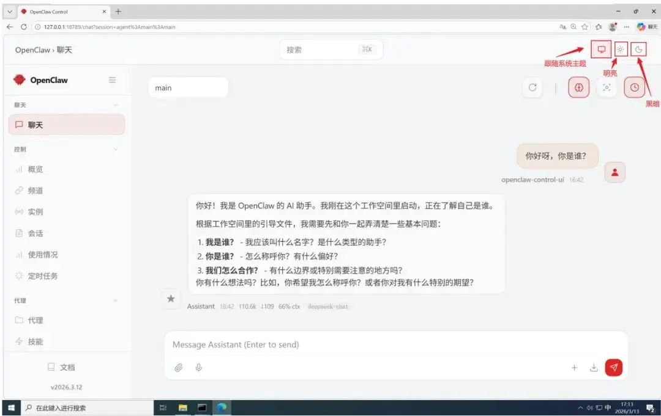Collapse the 控制 section chevron
The height and width of the screenshot is (416, 661).
coord(116,149)
